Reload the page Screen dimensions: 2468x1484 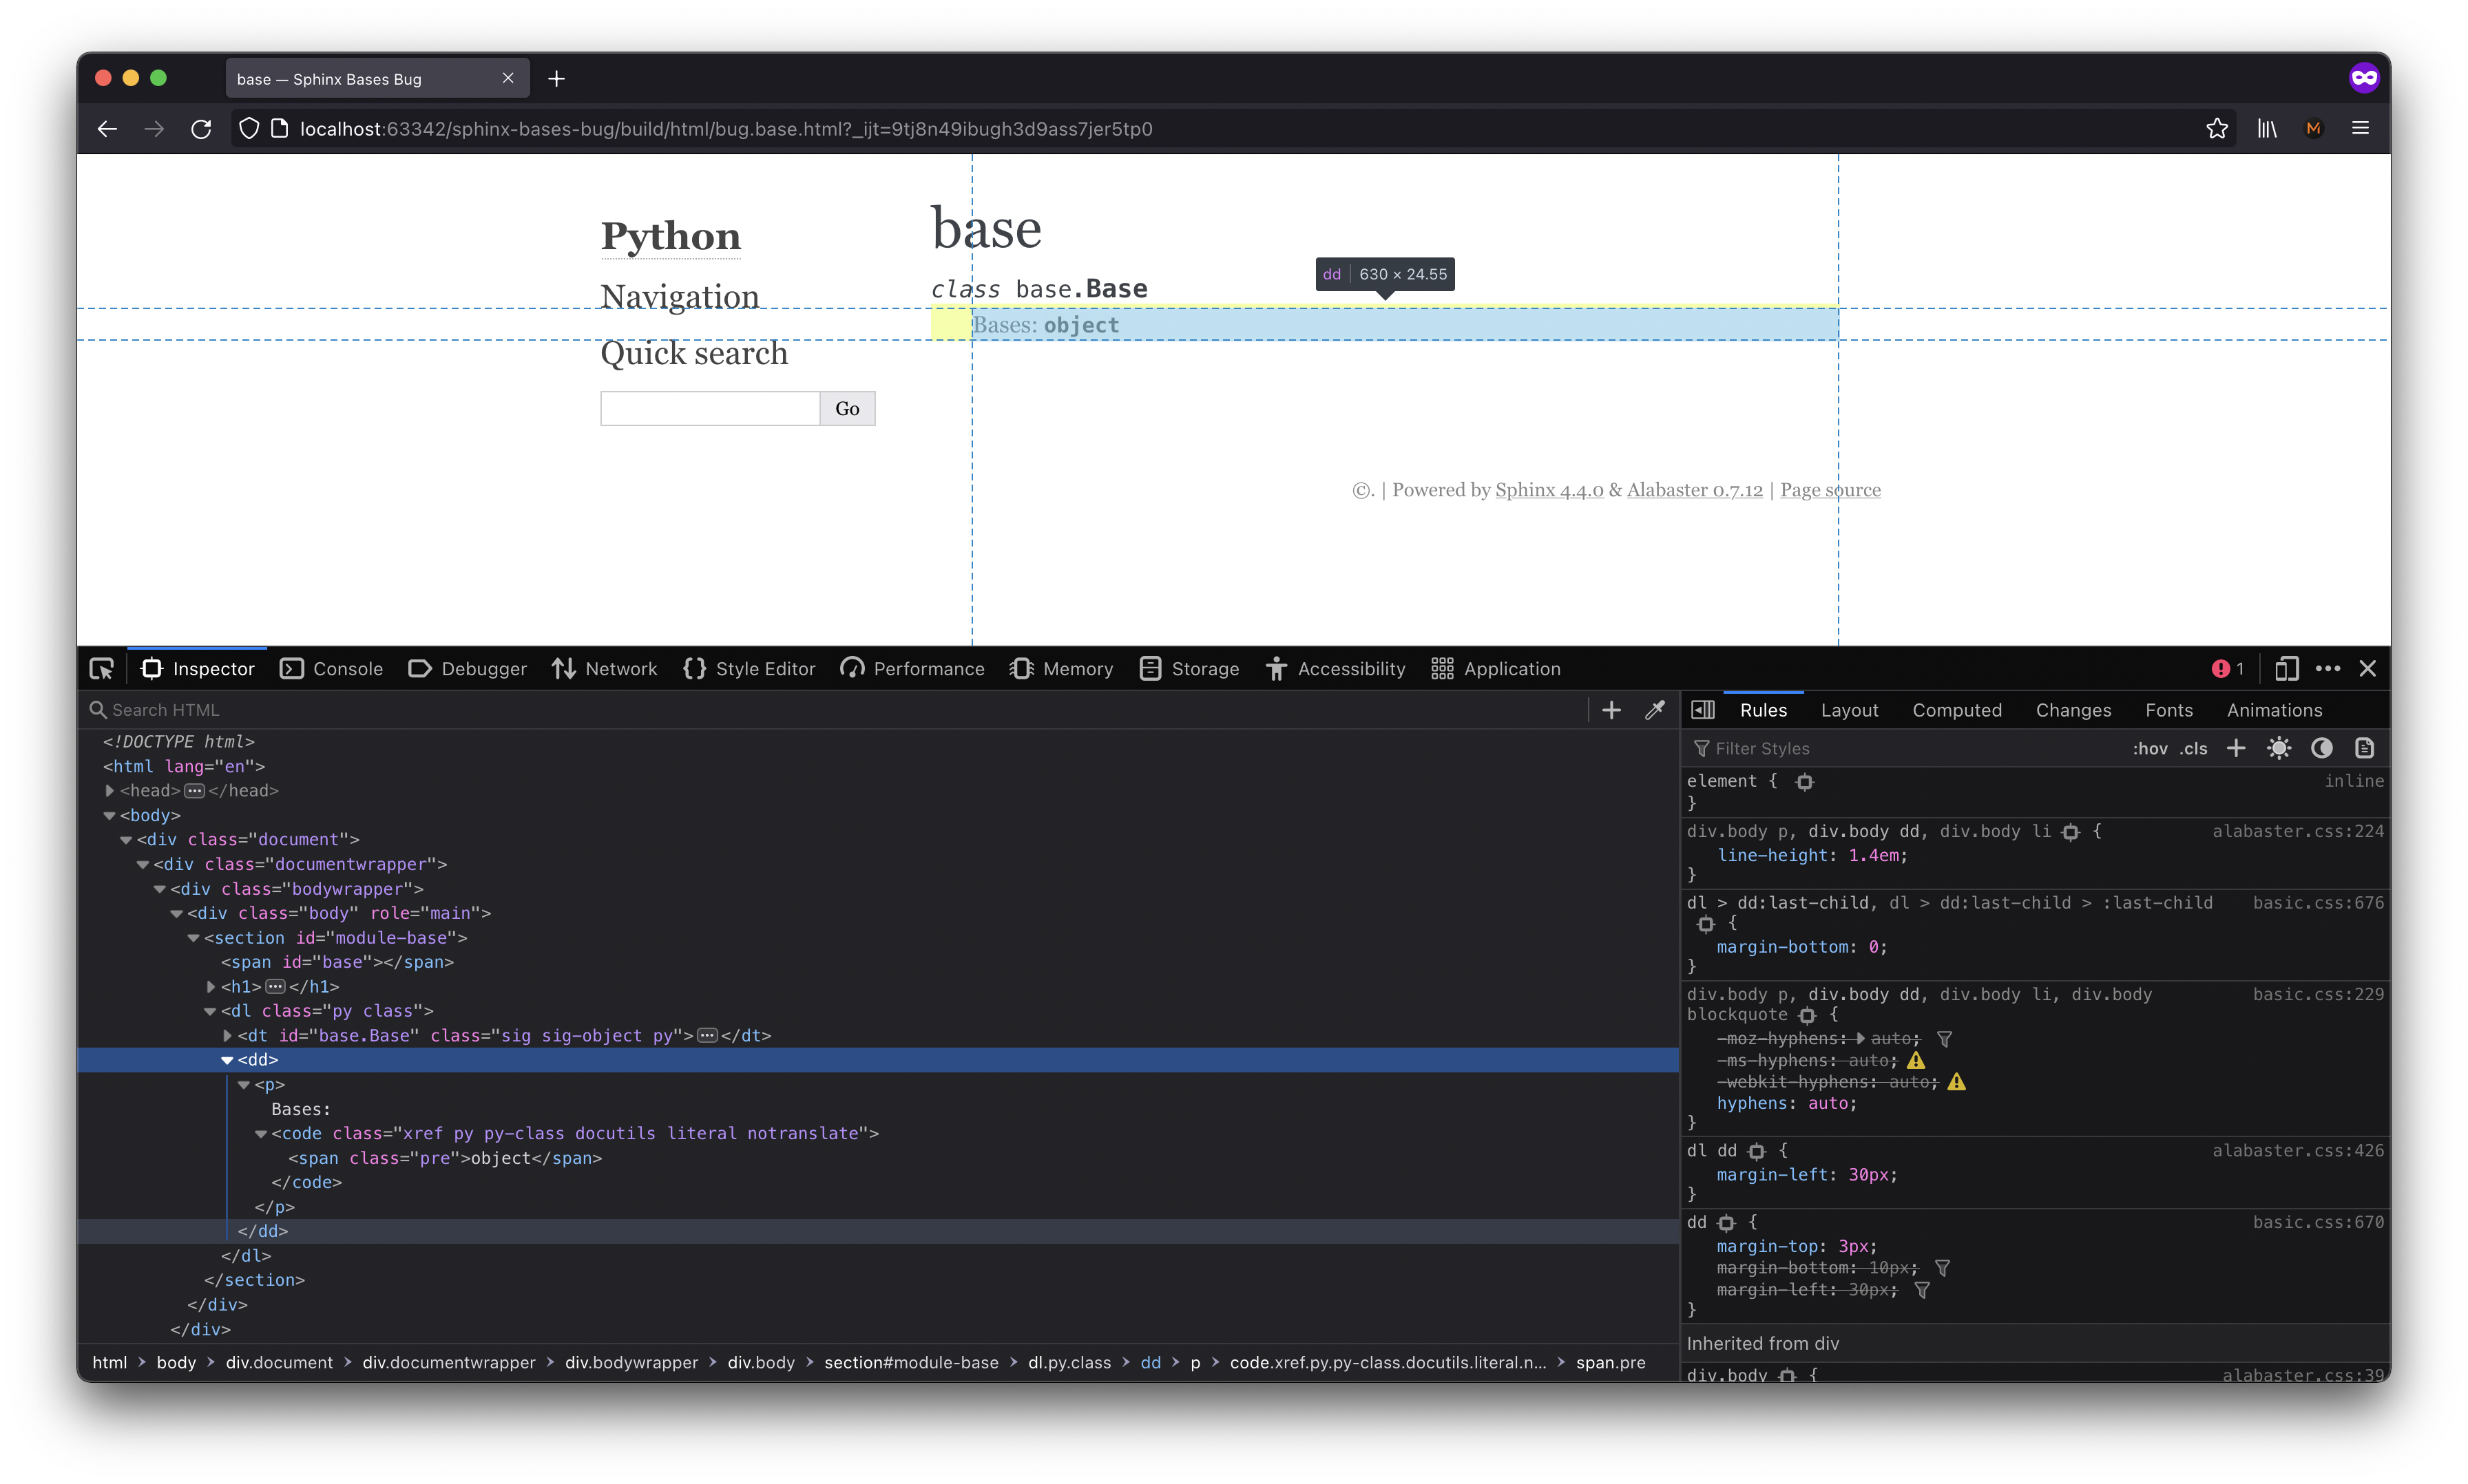[x=201, y=129]
